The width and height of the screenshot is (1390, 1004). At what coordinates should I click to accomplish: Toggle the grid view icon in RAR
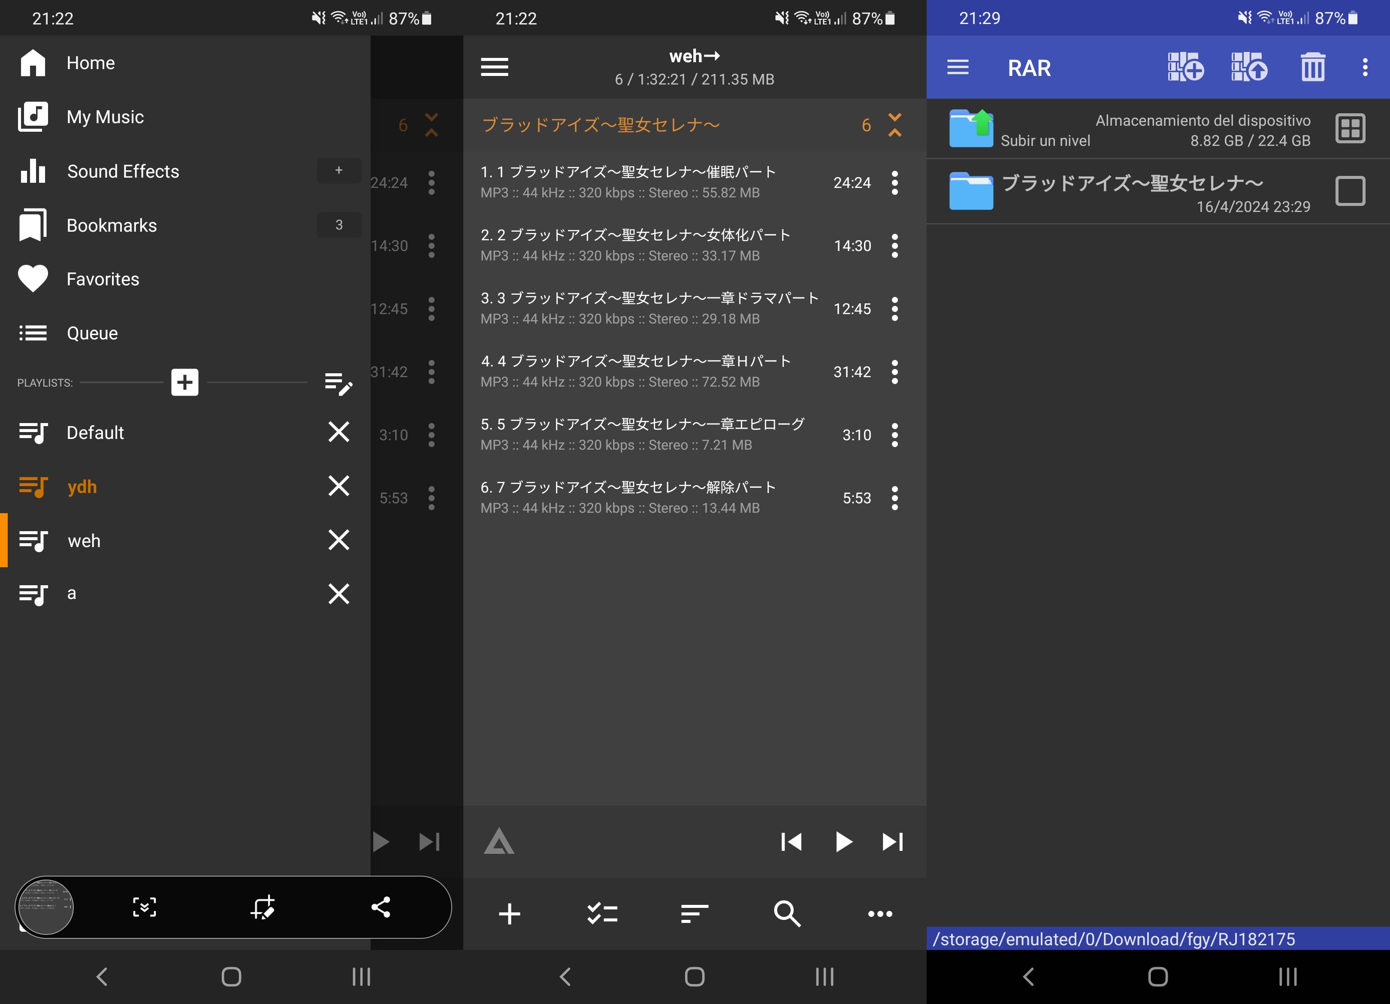[1350, 129]
